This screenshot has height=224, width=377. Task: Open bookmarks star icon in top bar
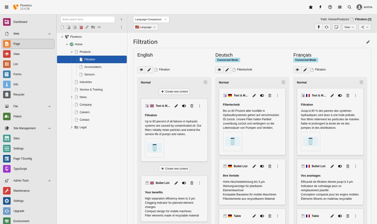(311, 7)
